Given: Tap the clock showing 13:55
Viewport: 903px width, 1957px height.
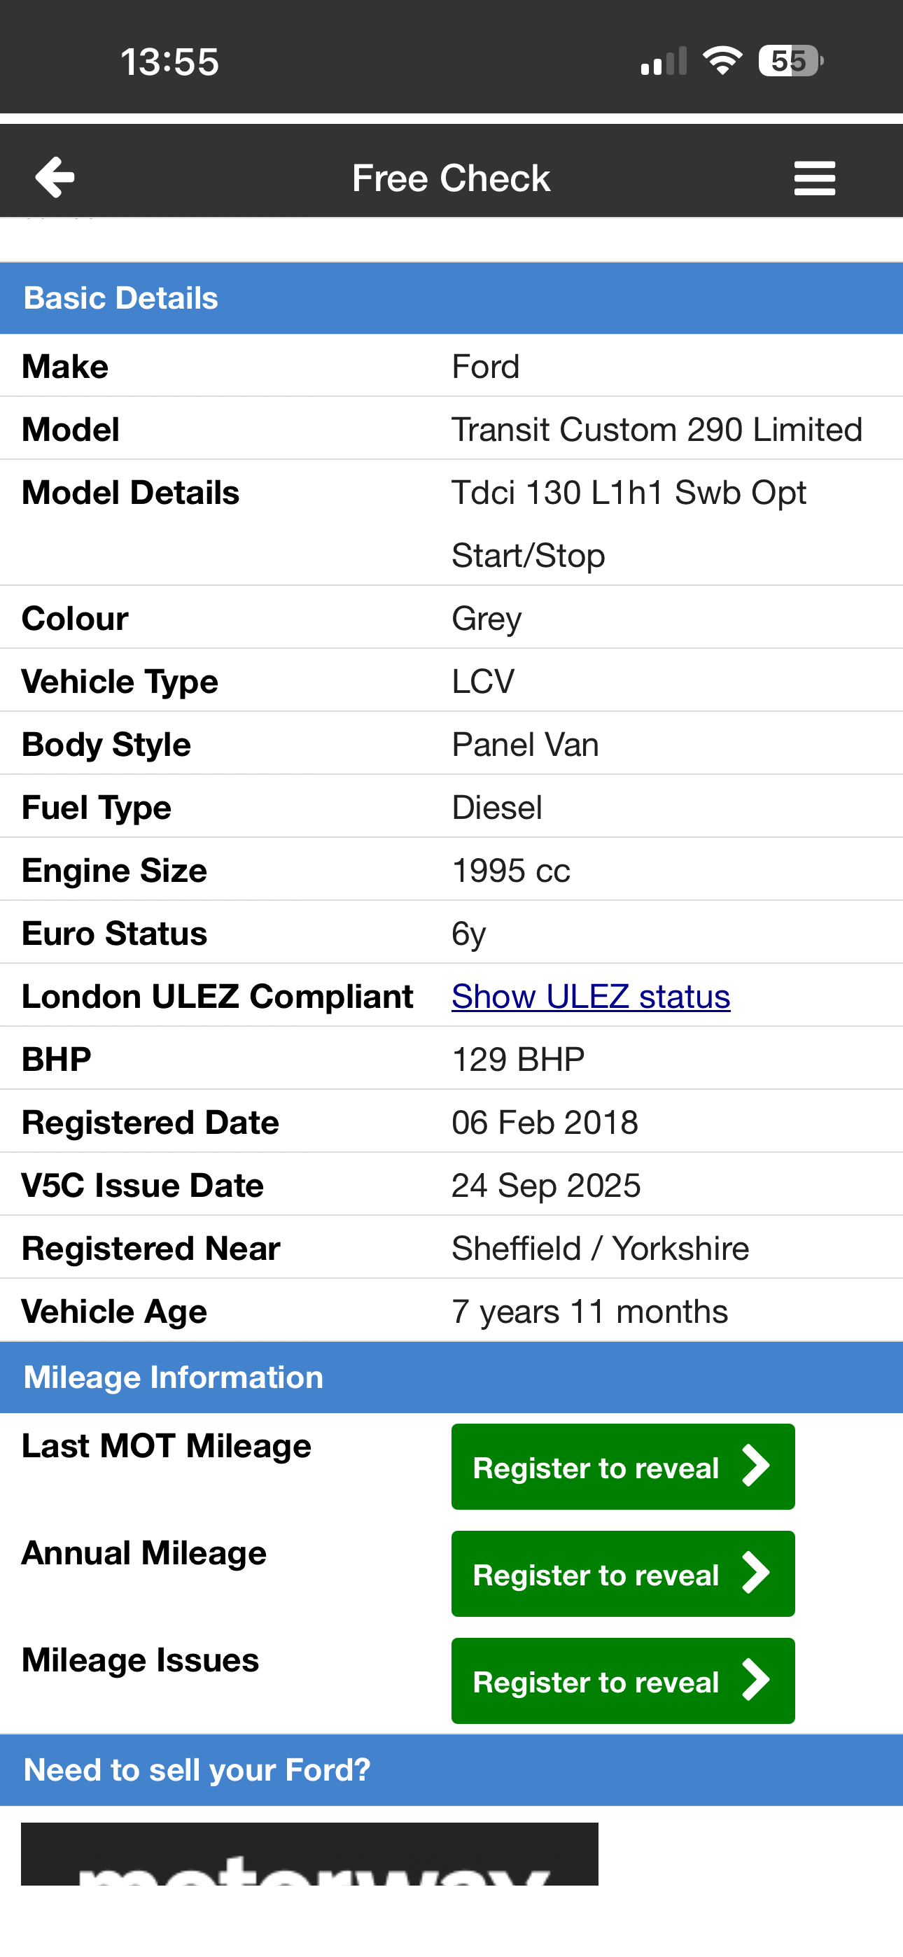Looking at the screenshot, I should point(170,61).
